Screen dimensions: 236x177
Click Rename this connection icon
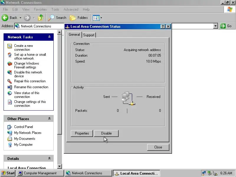tap(10, 87)
